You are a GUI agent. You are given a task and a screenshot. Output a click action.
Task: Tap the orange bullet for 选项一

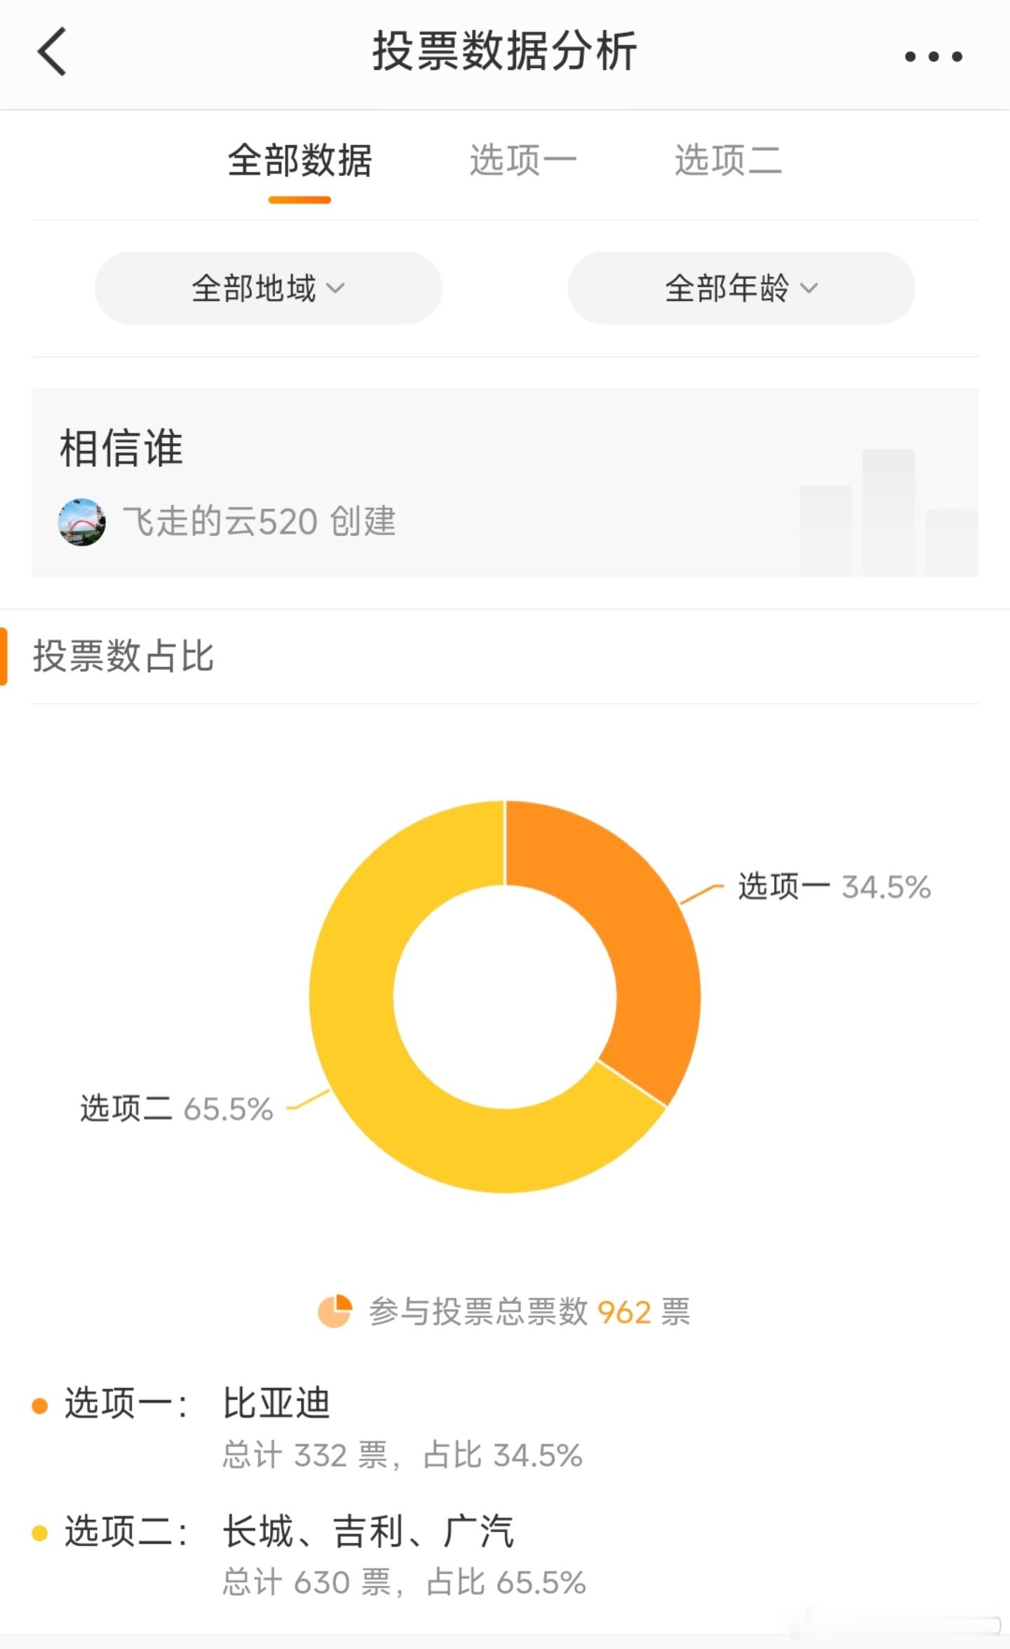click(40, 1406)
